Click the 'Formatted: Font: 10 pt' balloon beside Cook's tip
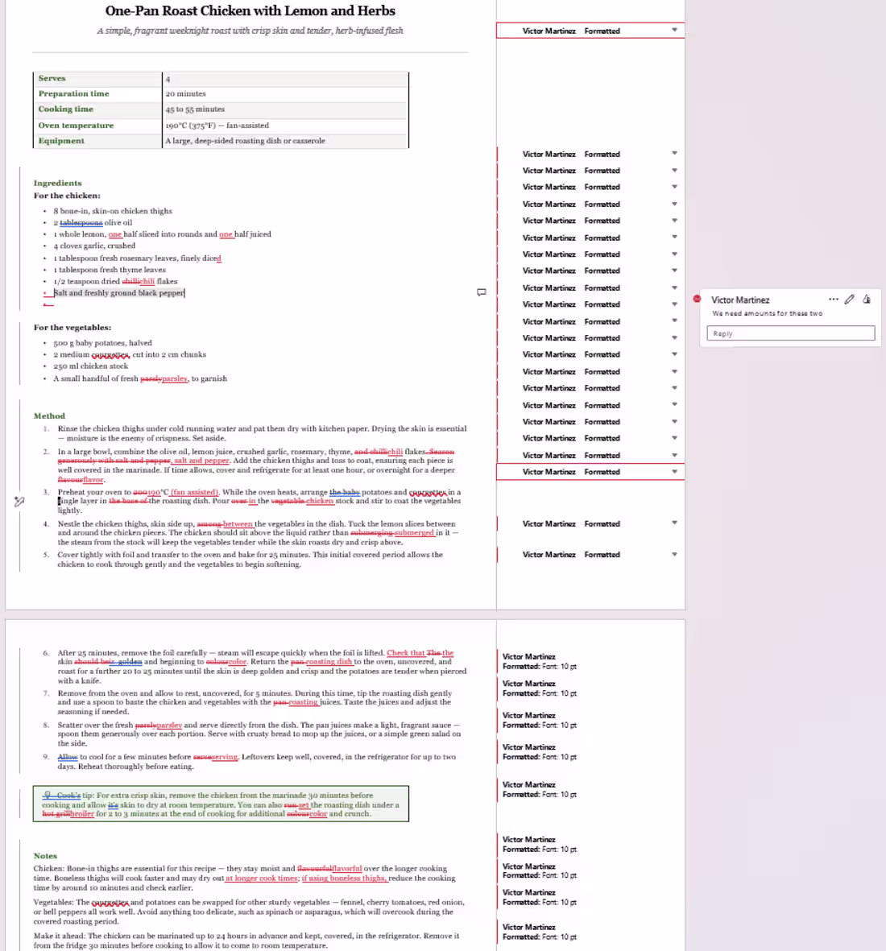Viewport: 886px width, 951px height. pos(540,790)
